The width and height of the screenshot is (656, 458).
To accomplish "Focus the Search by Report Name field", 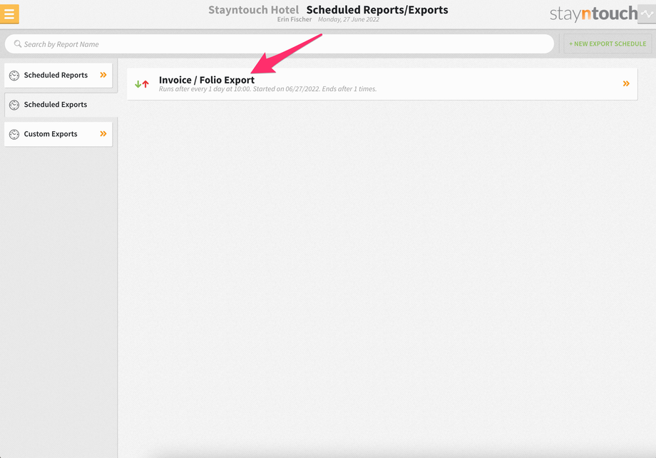I will (x=280, y=44).
